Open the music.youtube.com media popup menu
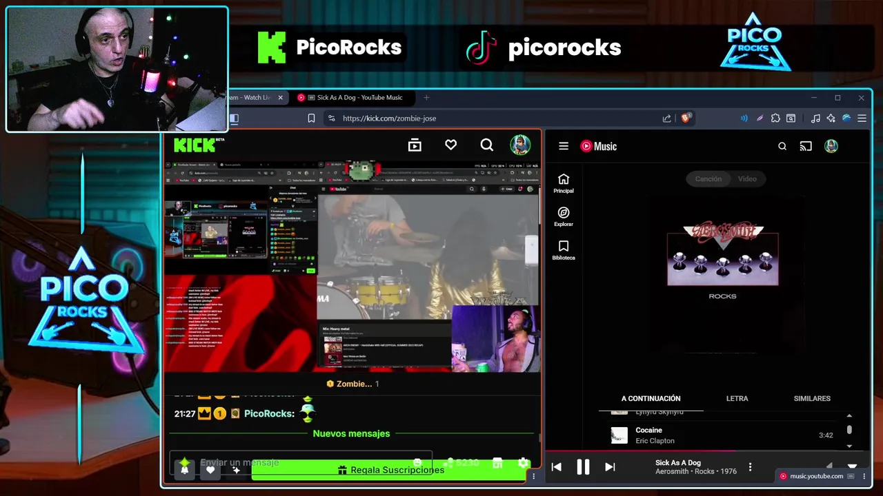The width and height of the screenshot is (883, 496). (x=864, y=476)
